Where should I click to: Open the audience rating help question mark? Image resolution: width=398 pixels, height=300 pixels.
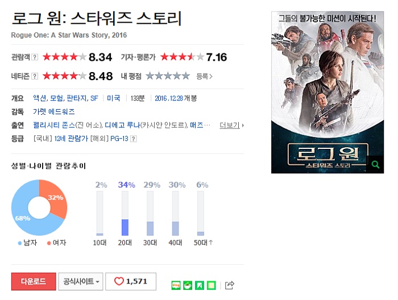[35, 57]
